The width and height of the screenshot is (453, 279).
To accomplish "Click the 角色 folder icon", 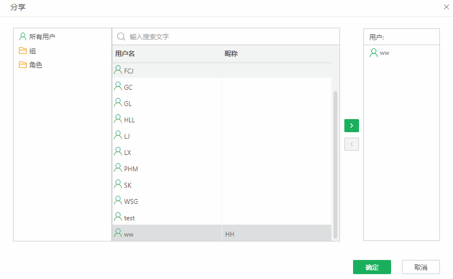I will 23,65.
